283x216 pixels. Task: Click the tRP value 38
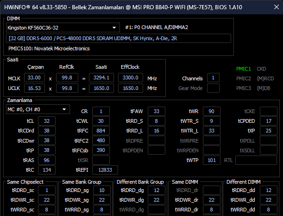[47, 150]
